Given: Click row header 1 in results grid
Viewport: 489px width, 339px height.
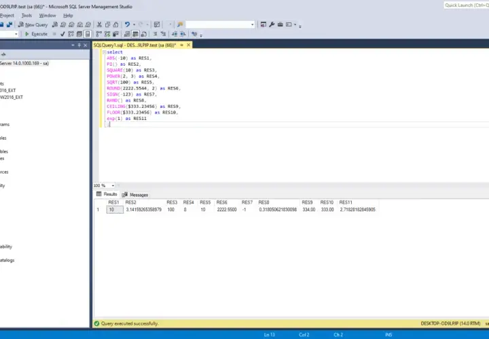Looking at the screenshot, I should click(99, 210).
